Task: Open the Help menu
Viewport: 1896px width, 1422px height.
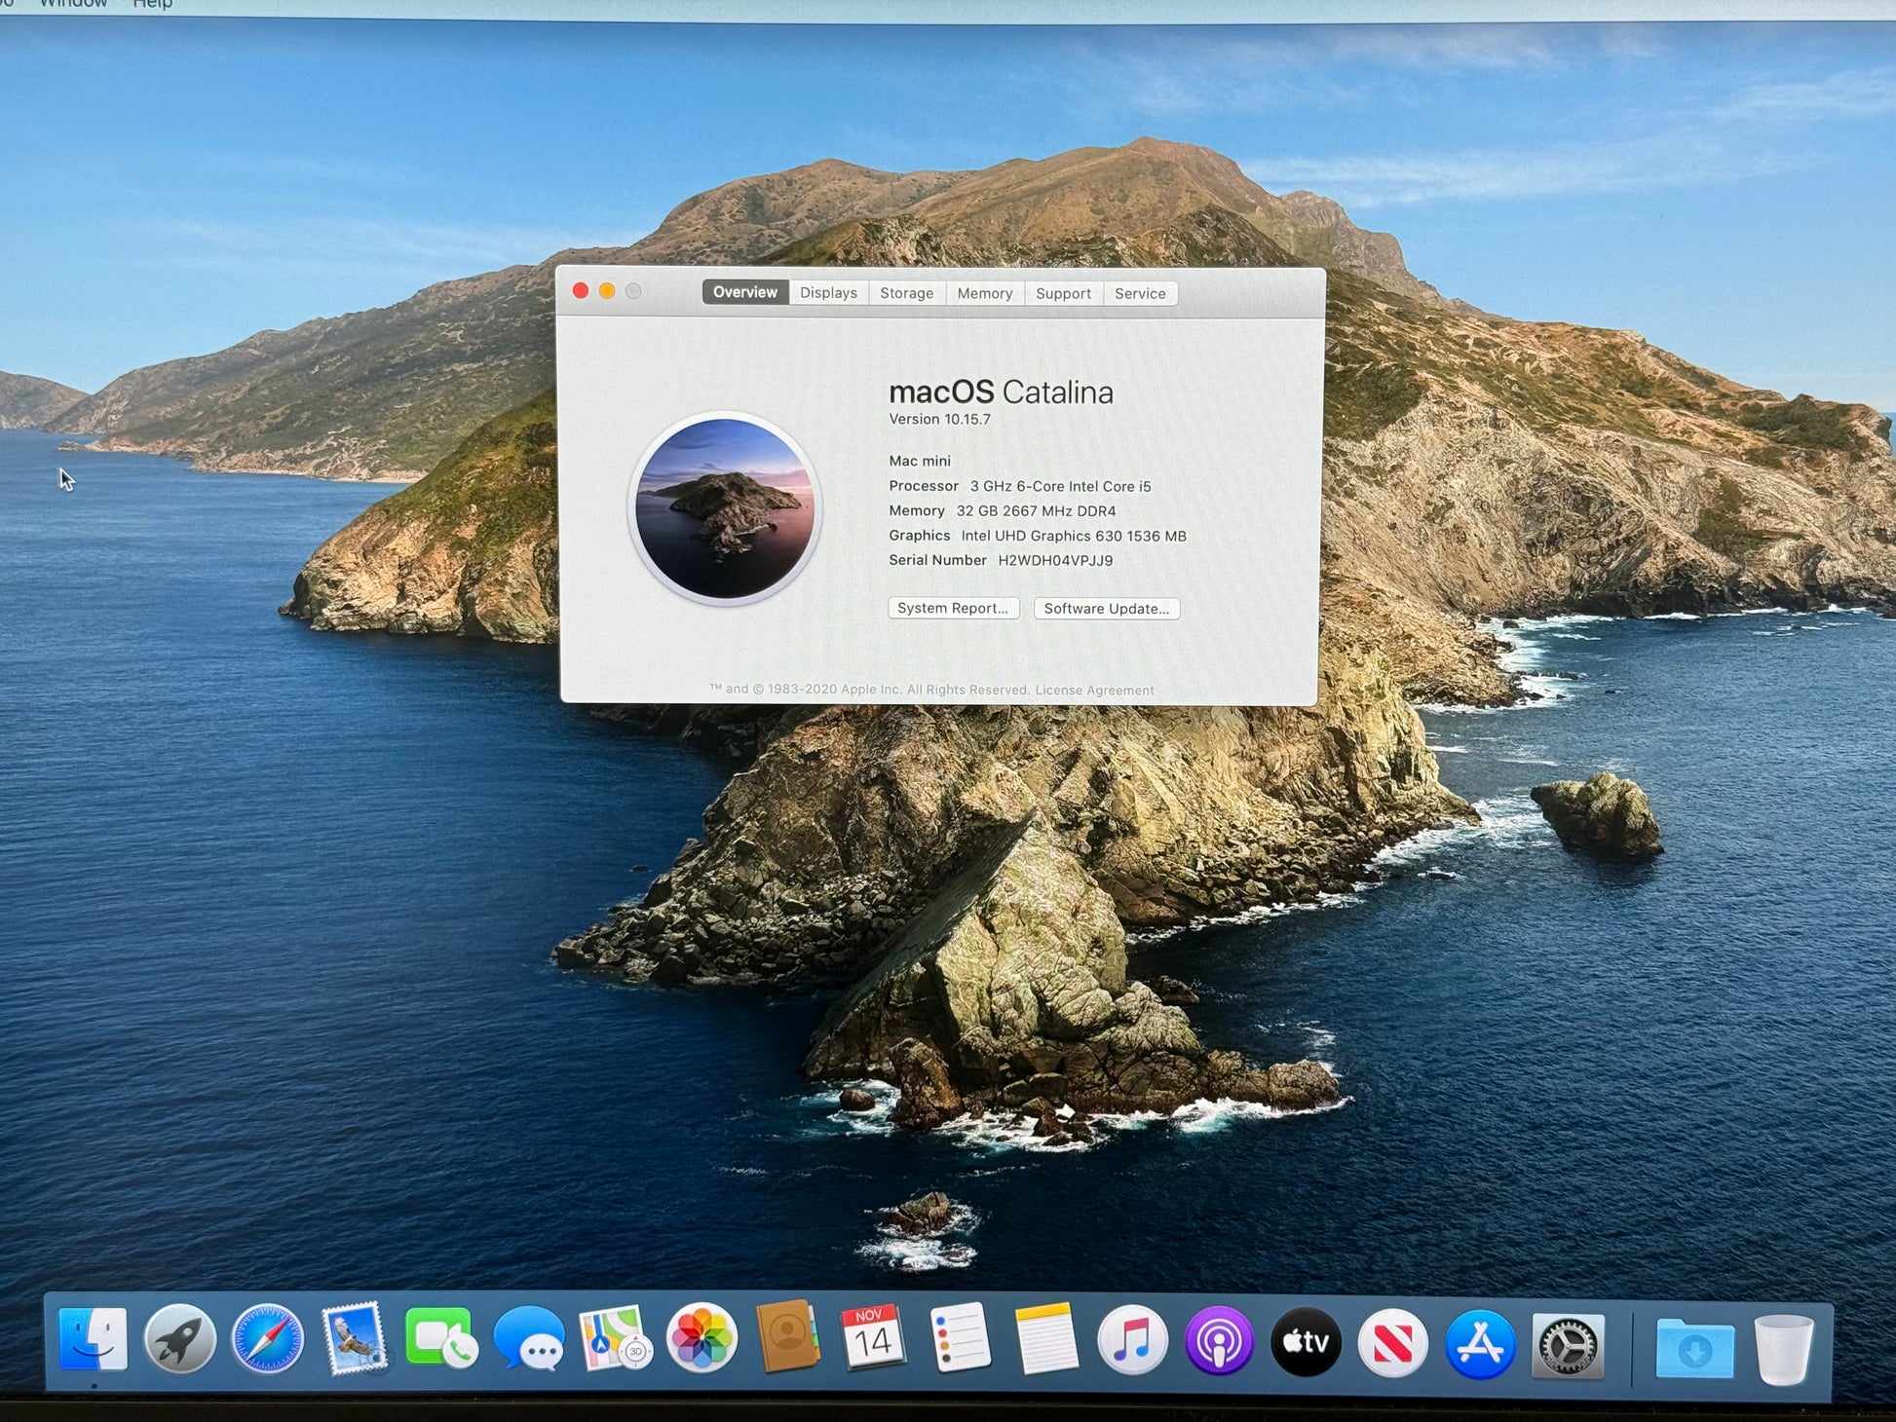Action: (152, 5)
